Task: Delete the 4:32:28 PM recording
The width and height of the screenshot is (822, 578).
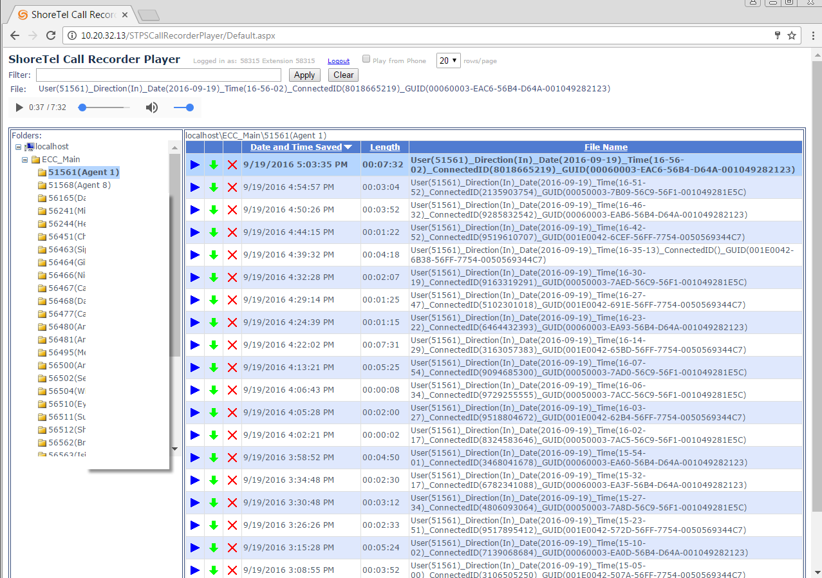Action: 232,277
